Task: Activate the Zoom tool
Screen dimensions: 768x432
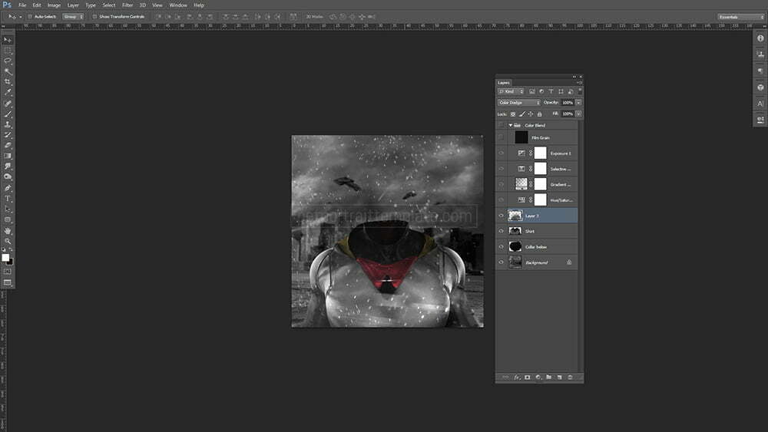Action: [8, 241]
